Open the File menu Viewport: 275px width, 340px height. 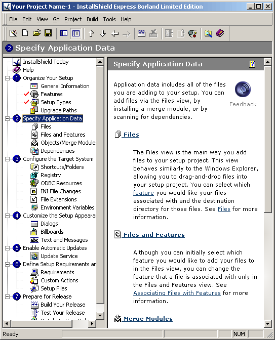point(13,19)
